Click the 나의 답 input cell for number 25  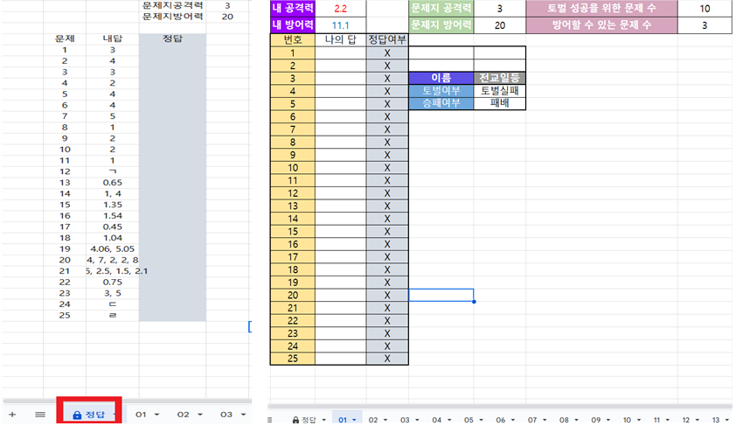[x=340, y=359]
